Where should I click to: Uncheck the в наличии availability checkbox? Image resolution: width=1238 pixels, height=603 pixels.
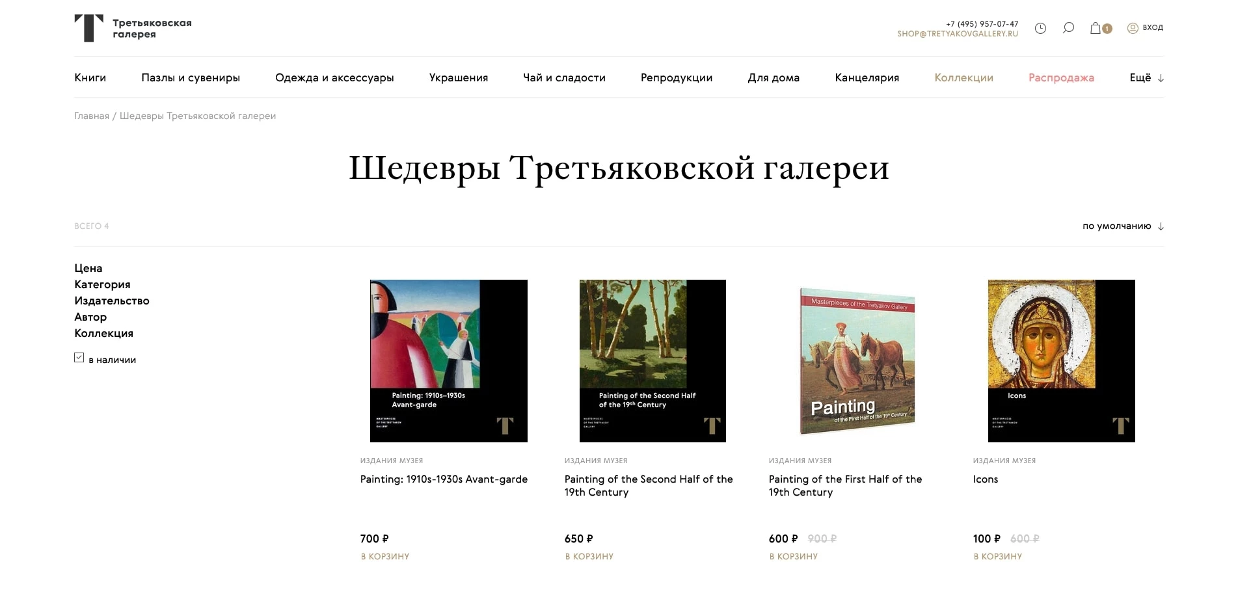pos(79,356)
